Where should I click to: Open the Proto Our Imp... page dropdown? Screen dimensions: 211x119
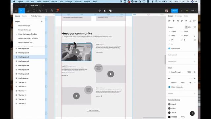pyautogui.click(x=37, y=16)
